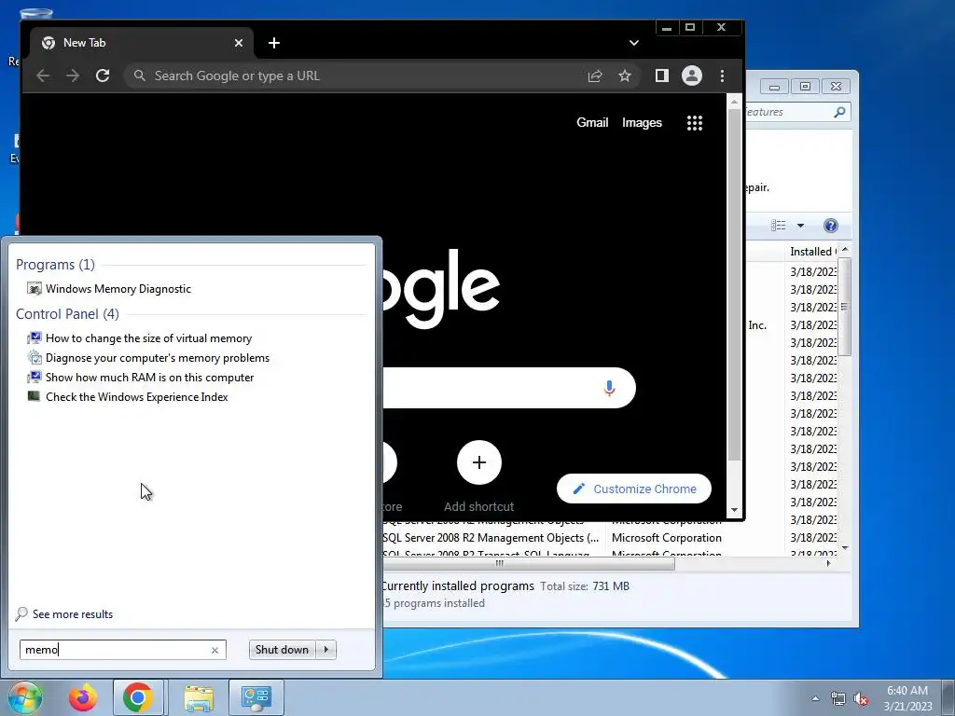Click Chrome's page scrollbar down arrow
This screenshot has width=955, height=716.
click(735, 510)
